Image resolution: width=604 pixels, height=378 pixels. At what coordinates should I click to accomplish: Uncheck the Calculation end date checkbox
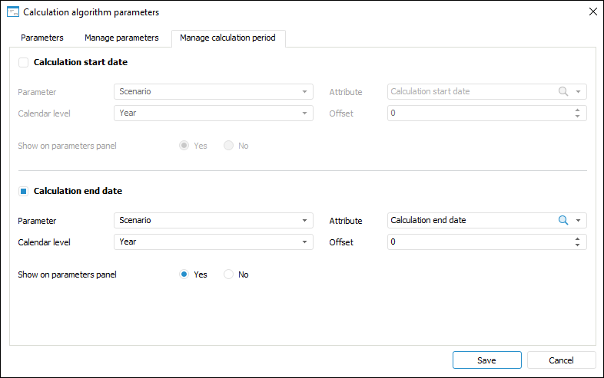coord(24,191)
